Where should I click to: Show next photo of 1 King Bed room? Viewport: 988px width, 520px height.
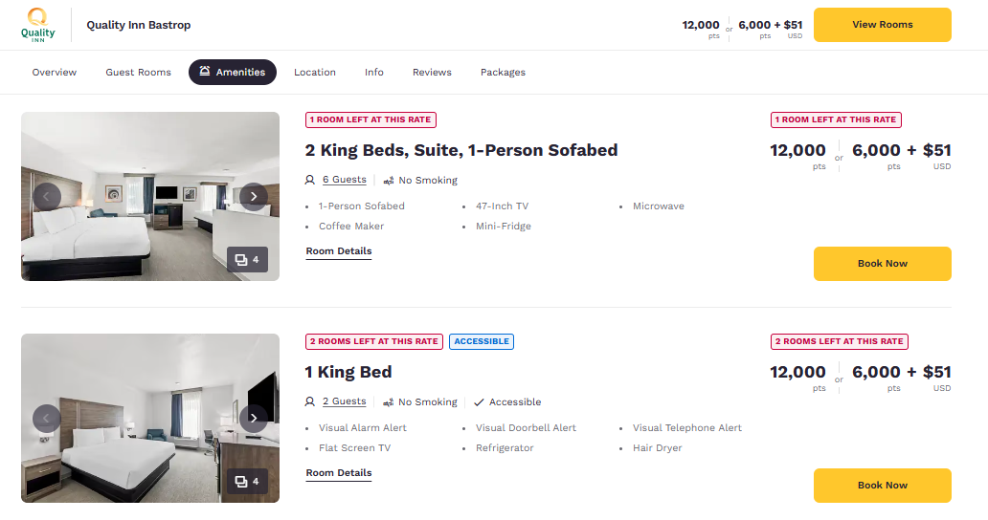click(x=254, y=418)
